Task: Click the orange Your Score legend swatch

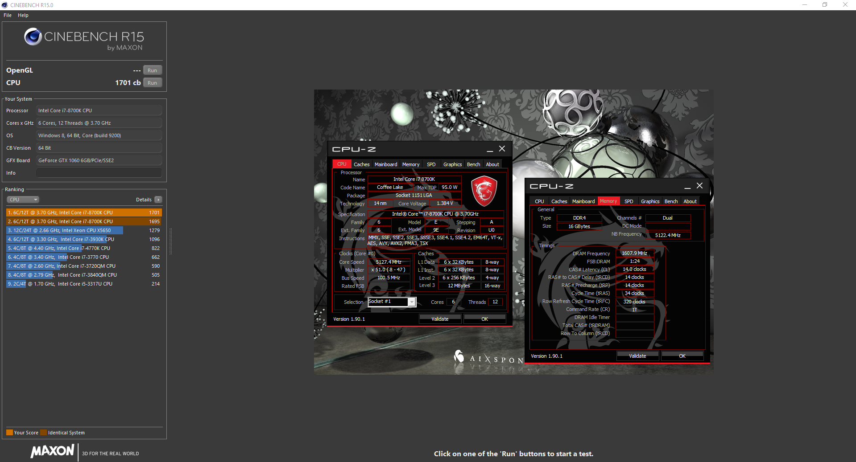Action: point(9,433)
